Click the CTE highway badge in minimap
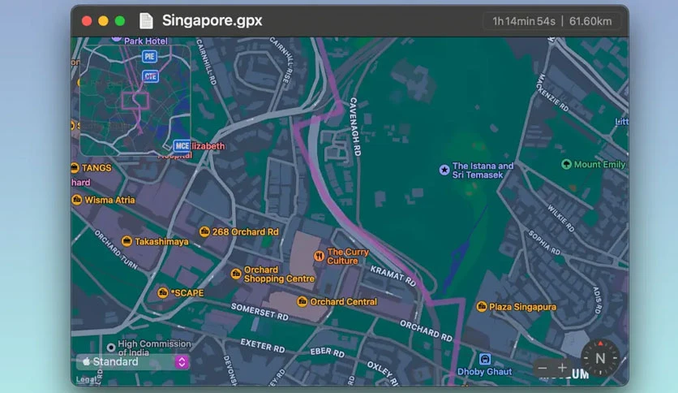Viewport: 678px width, 393px height. (x=150, y=76)
